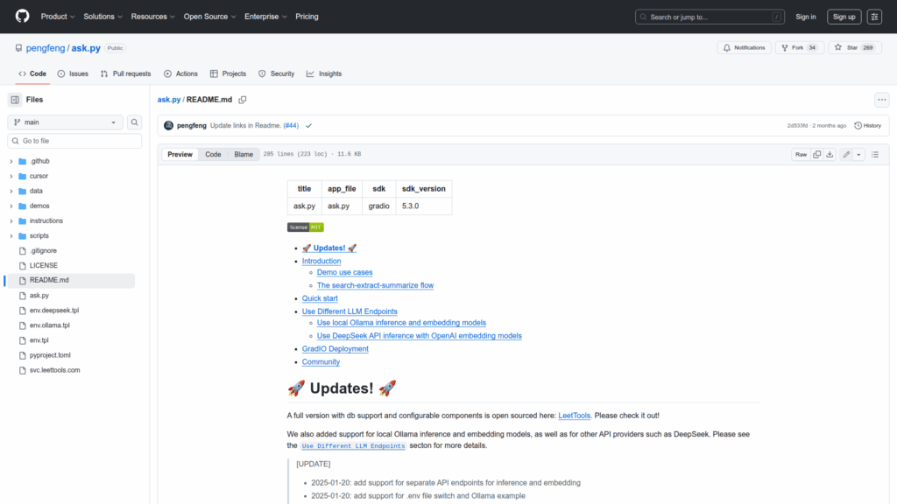Click the ask.py breadcrumb link
The image size is (897, 504).
[169, 100]
